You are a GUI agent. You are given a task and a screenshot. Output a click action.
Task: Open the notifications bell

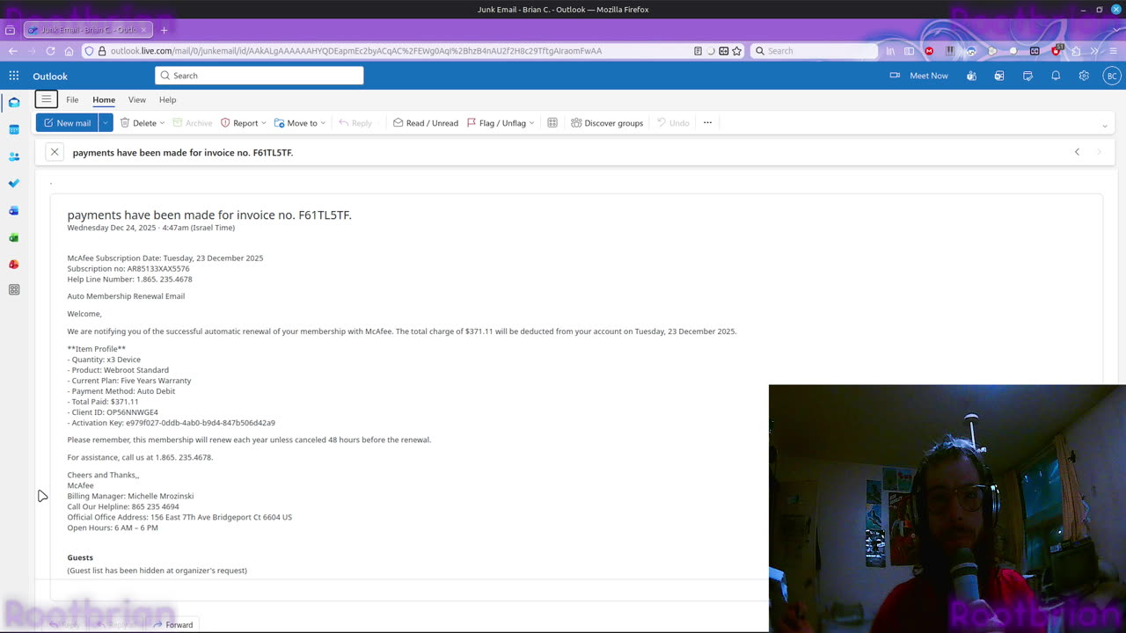click(x=1056, y=76)
